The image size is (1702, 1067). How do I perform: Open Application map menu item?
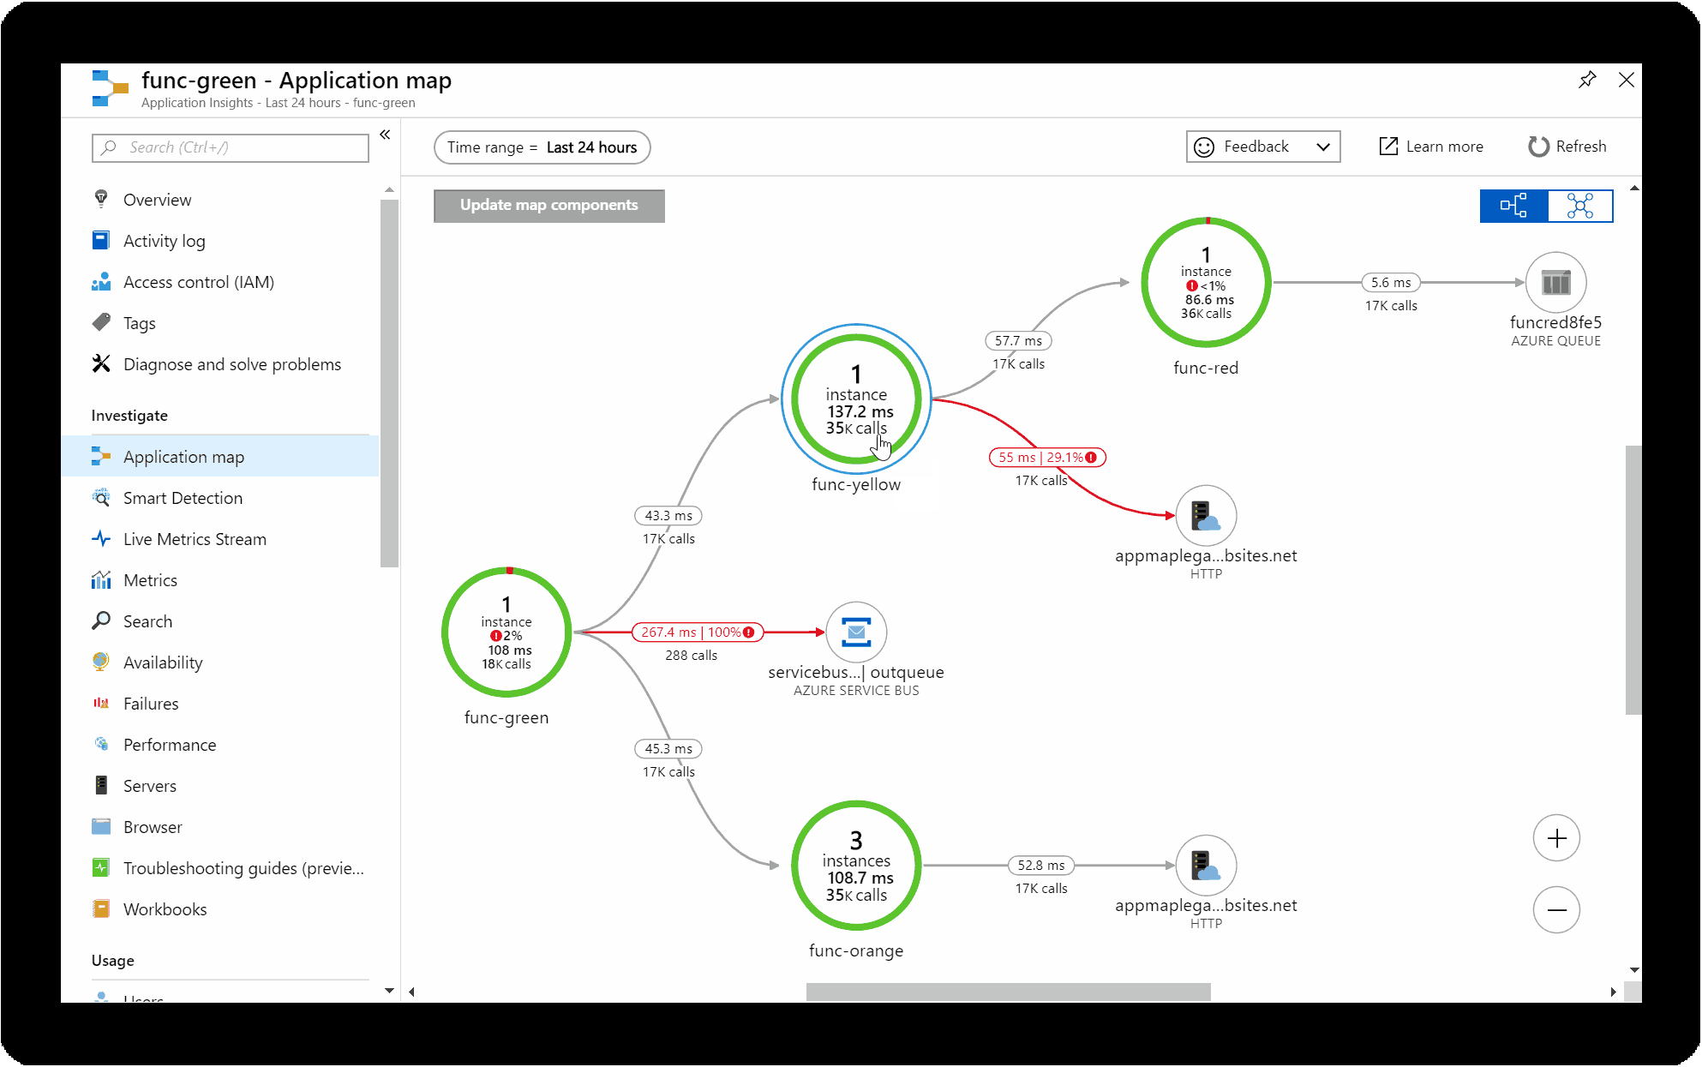point(219,457)
